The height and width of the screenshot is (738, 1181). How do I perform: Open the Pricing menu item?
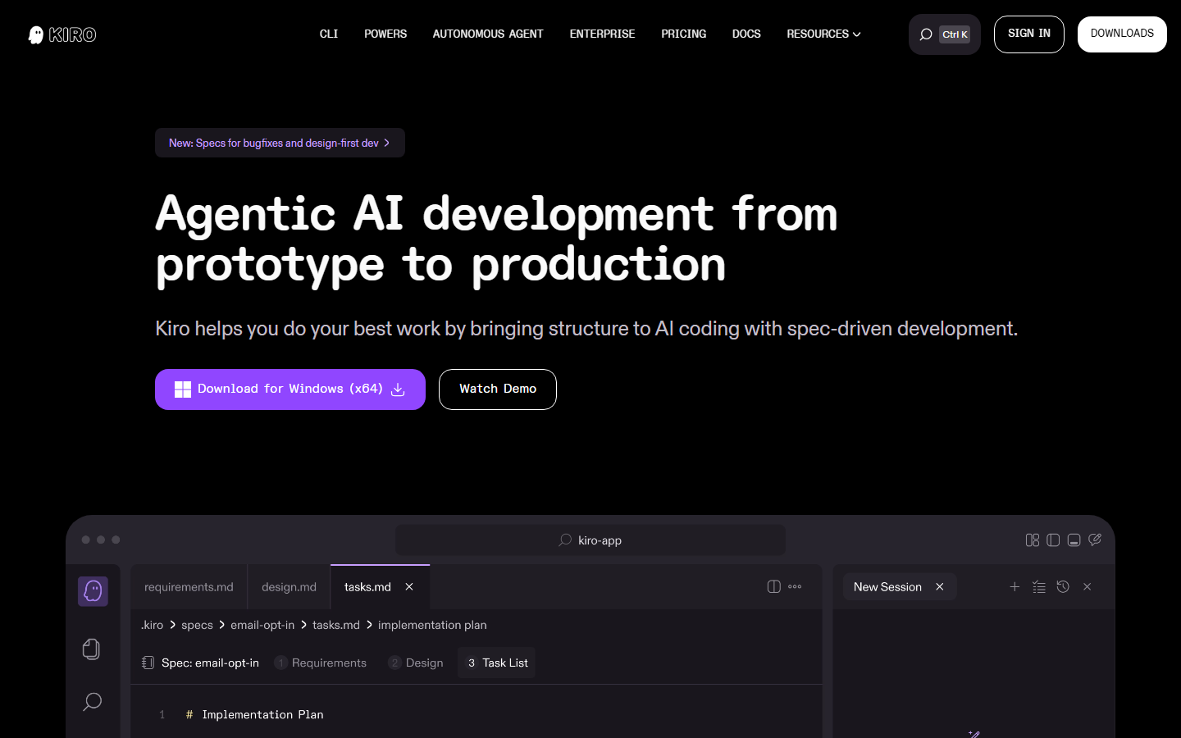click(x=683, y=34)
